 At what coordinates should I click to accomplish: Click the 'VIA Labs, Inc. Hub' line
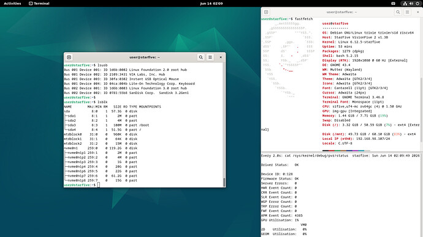(115, 75)
